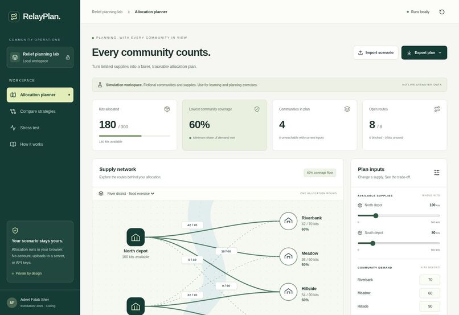Click the lock icon on Relief planning lab
This screenshot has width=459, height=315.
(68, 58)
